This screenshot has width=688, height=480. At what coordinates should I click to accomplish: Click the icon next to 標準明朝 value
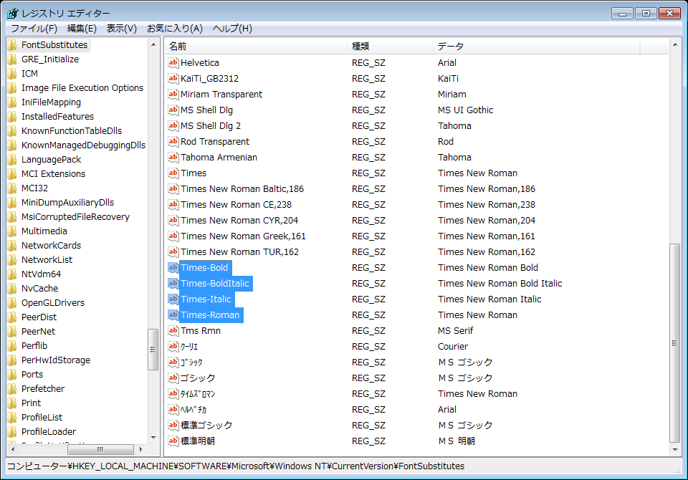coord(173,441)
